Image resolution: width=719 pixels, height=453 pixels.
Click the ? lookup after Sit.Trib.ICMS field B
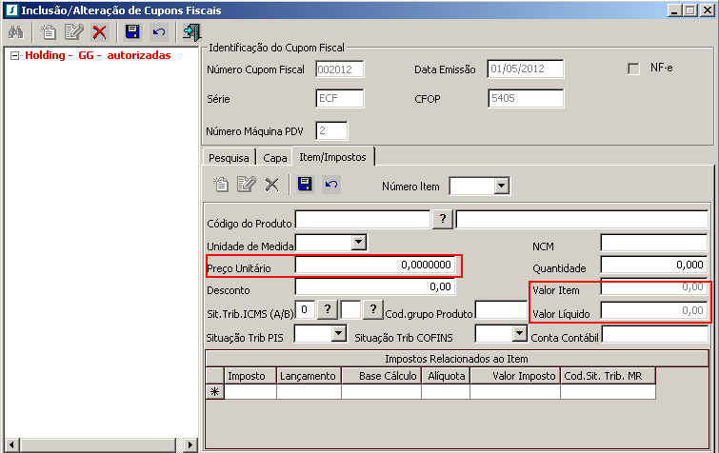pyautogui.click(x=373, y=309)
